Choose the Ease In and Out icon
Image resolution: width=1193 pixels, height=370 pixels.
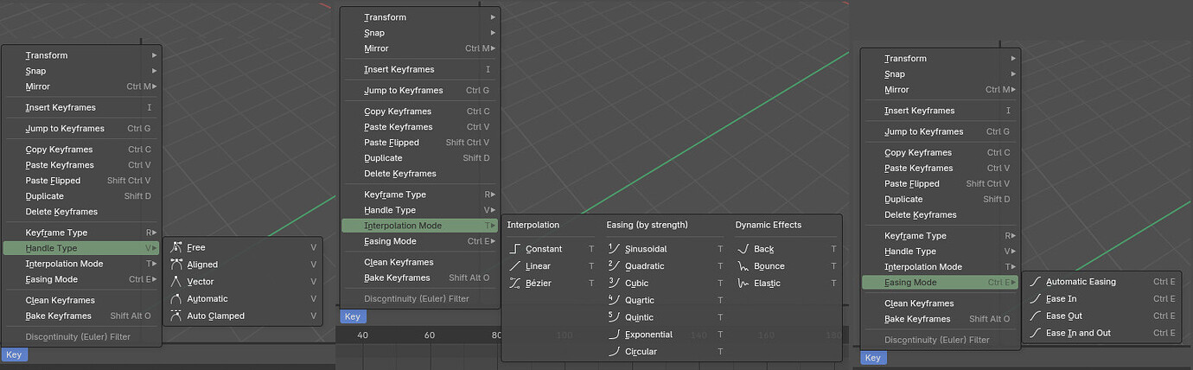[x=1036, y=333]
